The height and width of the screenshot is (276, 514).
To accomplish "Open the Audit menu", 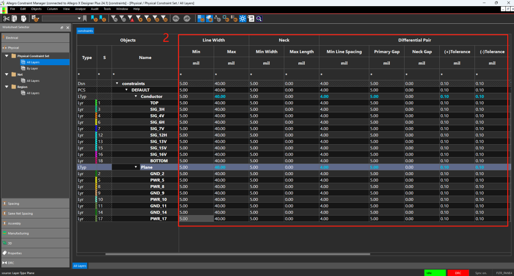I will (x=94, y=9).
